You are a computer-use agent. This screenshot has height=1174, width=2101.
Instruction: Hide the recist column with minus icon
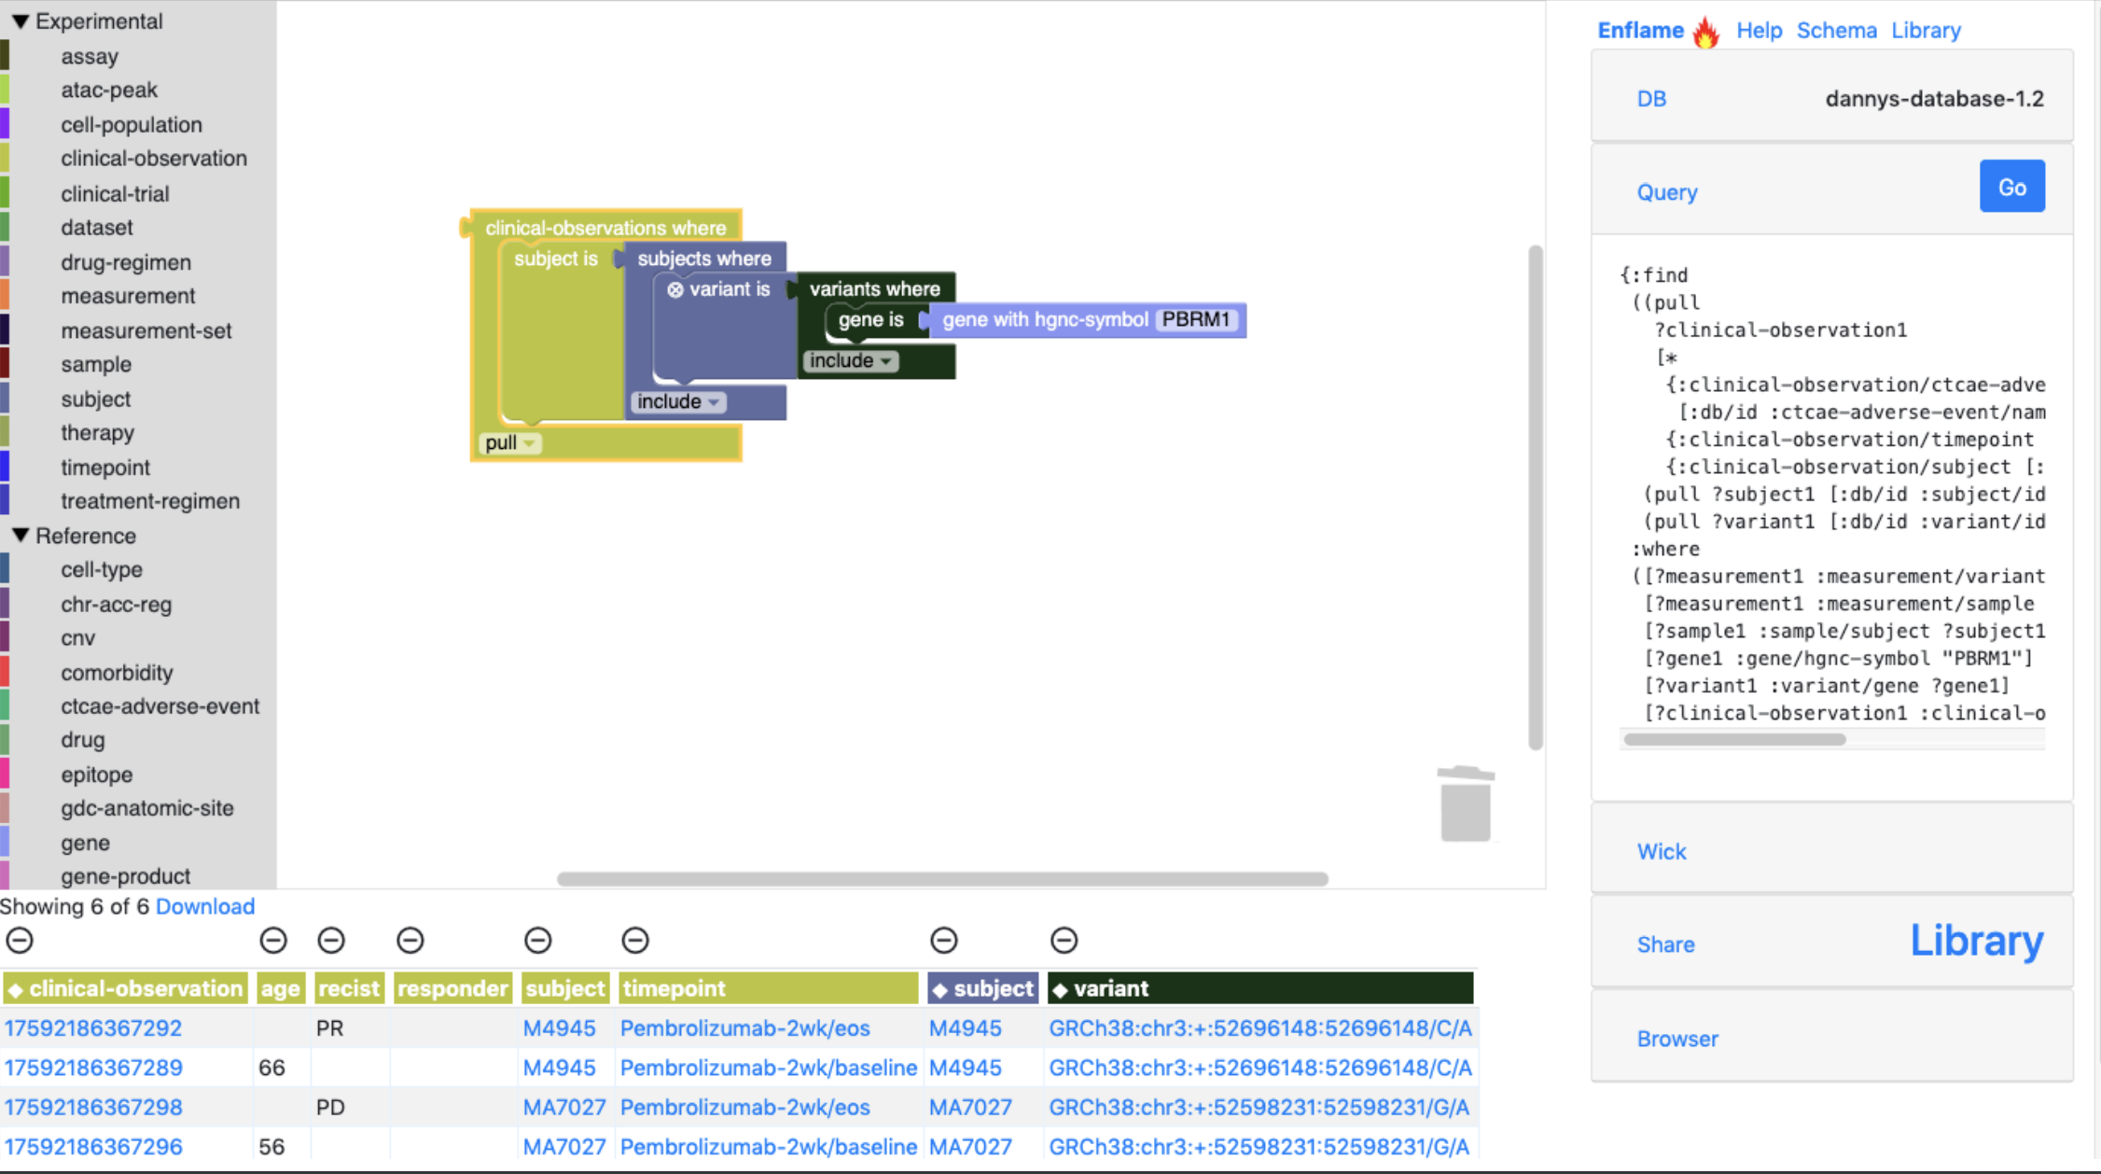pos(331,940)
